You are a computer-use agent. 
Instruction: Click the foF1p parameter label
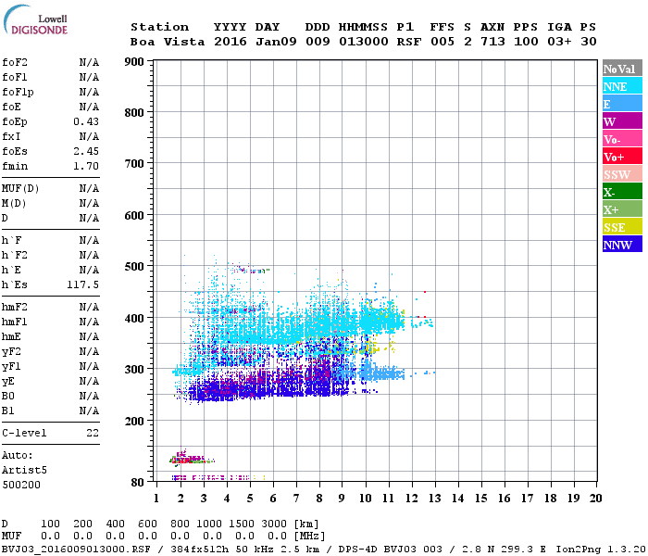pos(18,93)
